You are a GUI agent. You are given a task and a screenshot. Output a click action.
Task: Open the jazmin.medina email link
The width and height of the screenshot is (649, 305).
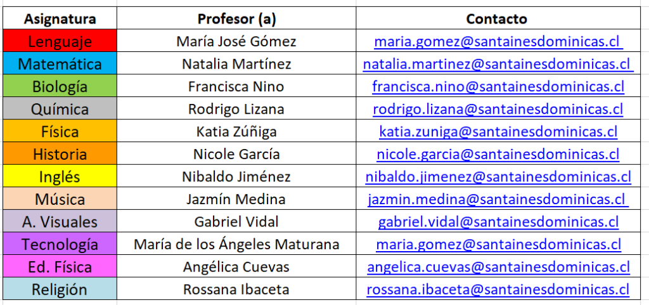(x=498, y=199)
